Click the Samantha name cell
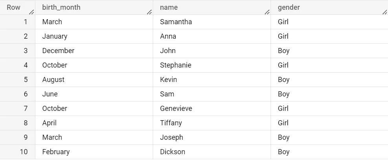This screenshot has height=162, width=388. coord(176,22)
